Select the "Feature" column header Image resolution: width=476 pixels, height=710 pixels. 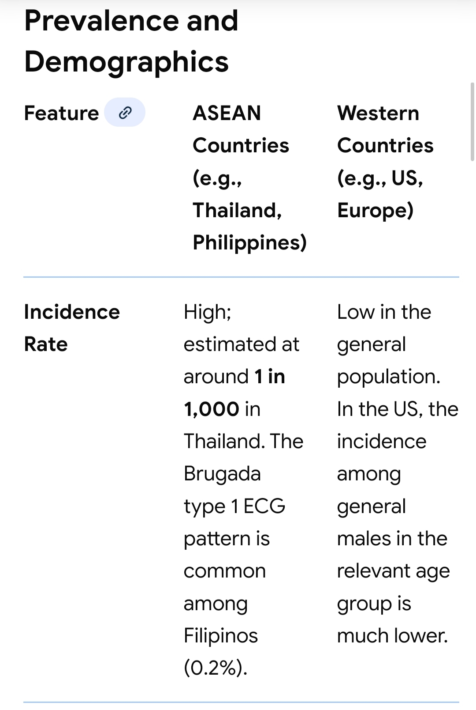tap(61, 113)
